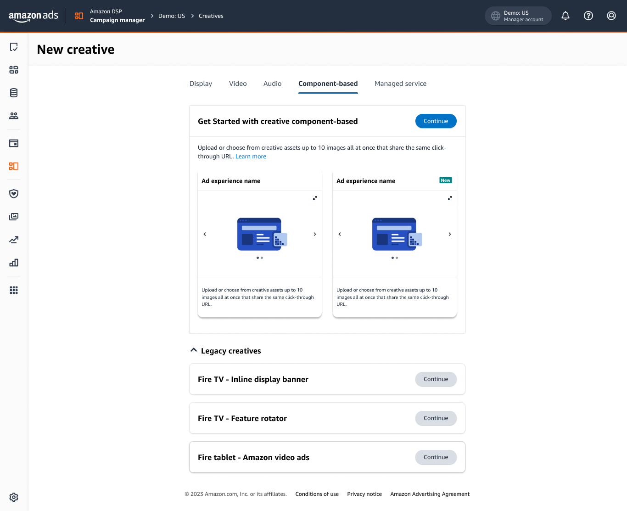Image resolution: width=627 pixels, height=511 pixels.
Task: Click the right carousel arrow on the New preview
Action: (449, 234)
